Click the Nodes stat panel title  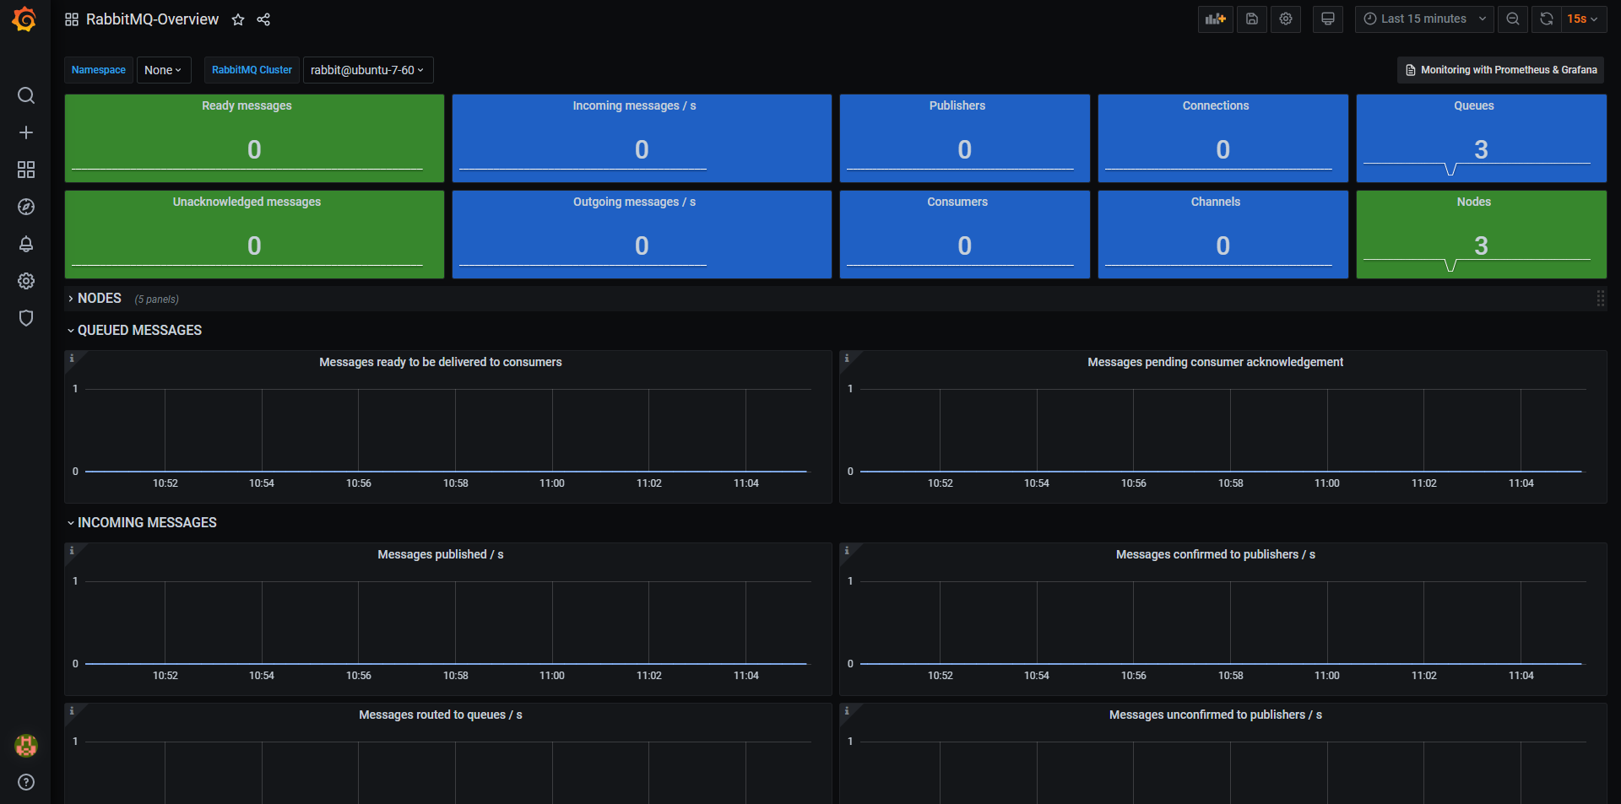click(1473, 202)
